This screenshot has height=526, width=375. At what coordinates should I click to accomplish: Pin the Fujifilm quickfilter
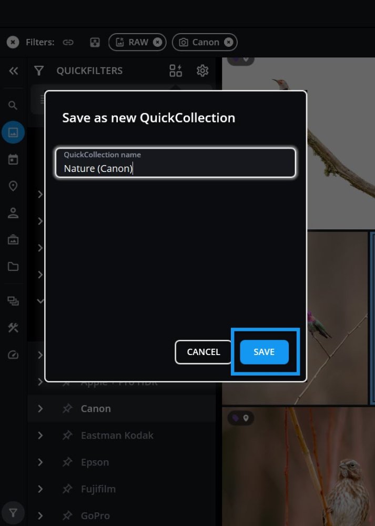(67, 489)
